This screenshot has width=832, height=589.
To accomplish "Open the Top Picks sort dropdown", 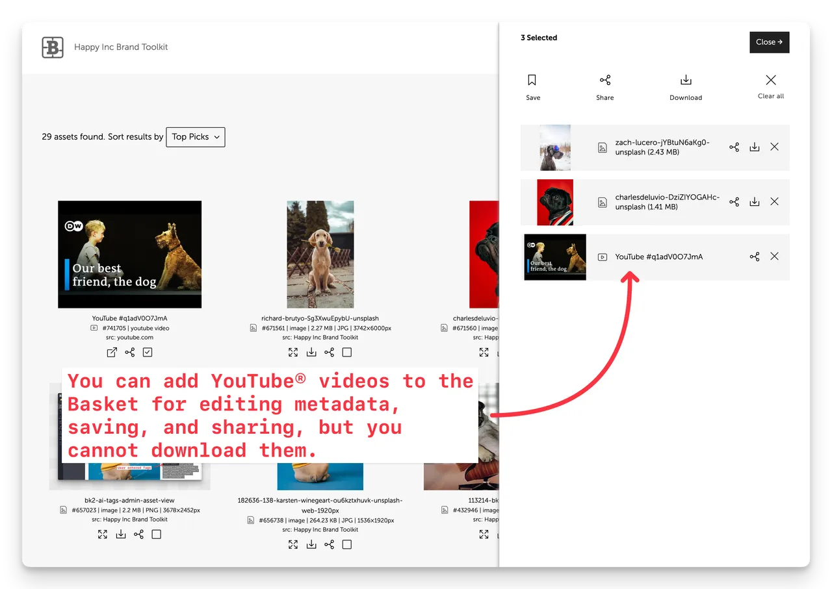I will [x=196, y=137].
